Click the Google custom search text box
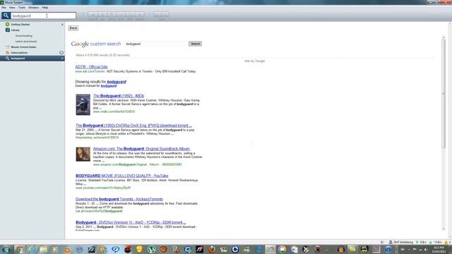This screenshot has width=452, height=254. pyautogui.click(x=156, y=44)
